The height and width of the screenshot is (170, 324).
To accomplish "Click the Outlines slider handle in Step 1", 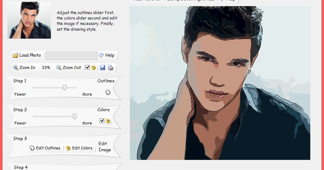I will coord(65,88).
